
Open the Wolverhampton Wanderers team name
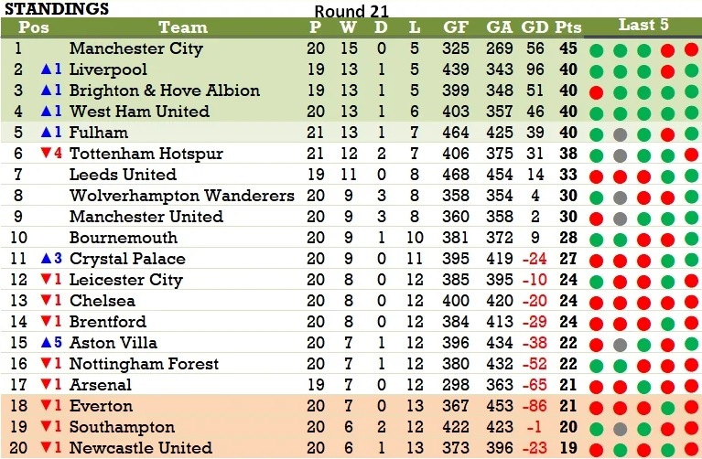coord(182,196)
